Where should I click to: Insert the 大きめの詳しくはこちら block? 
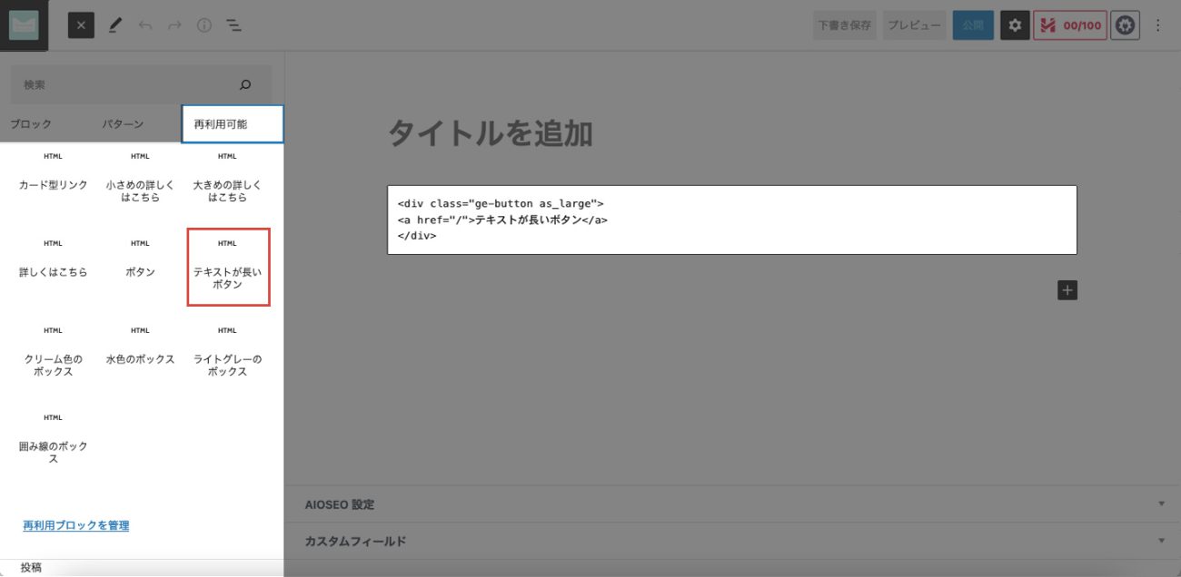point(228,177)
